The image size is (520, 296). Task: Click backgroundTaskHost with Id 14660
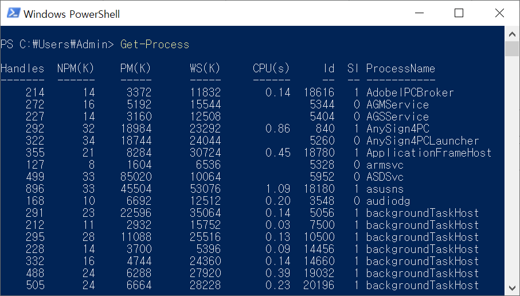[423, 261]
